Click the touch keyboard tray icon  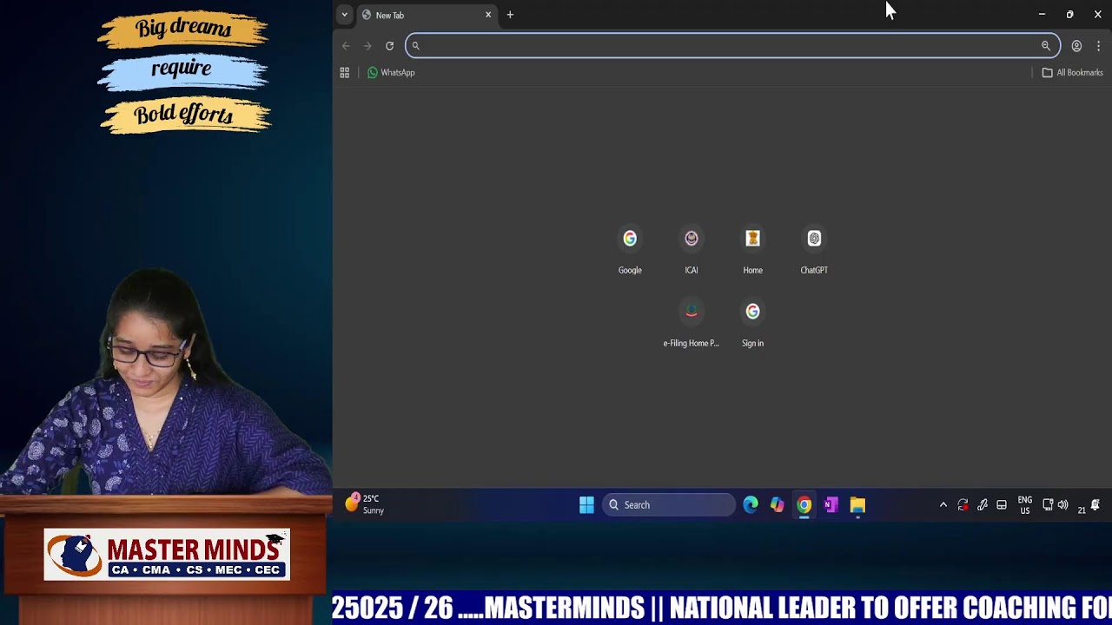[1002, 505]
